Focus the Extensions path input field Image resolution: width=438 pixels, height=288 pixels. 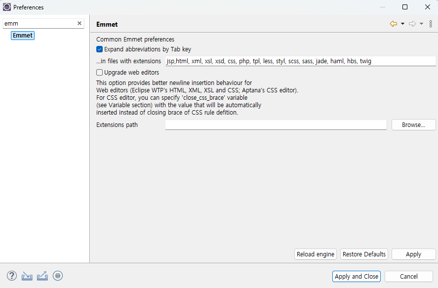276,125
